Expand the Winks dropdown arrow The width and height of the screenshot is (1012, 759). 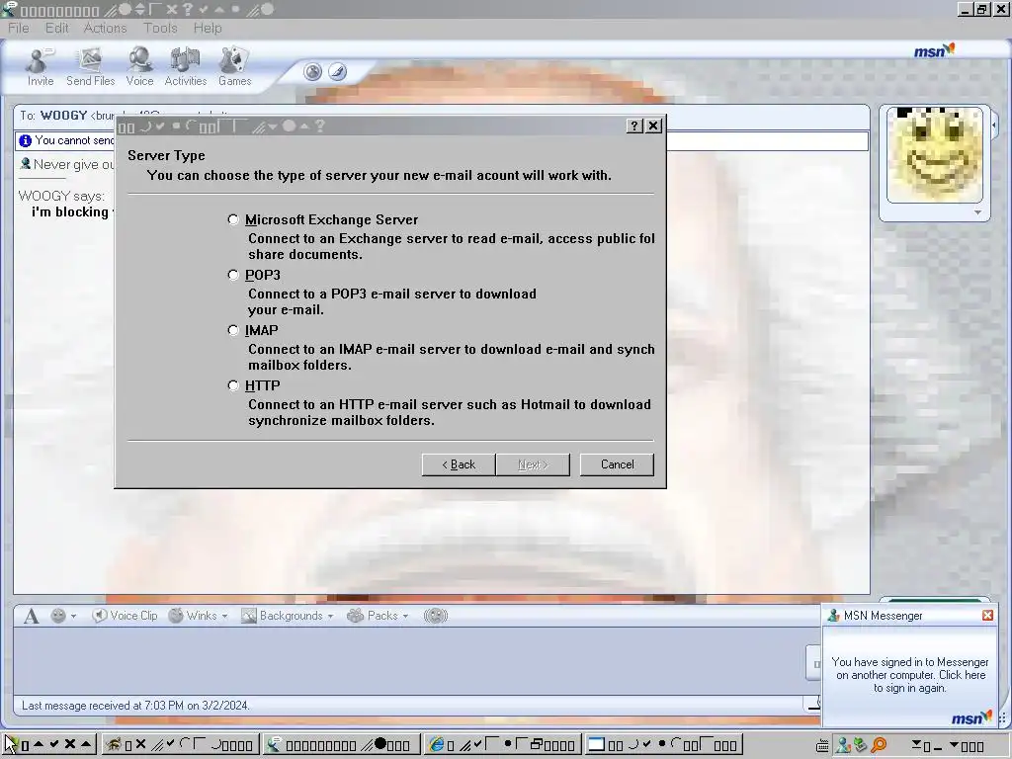click(224, 617)
